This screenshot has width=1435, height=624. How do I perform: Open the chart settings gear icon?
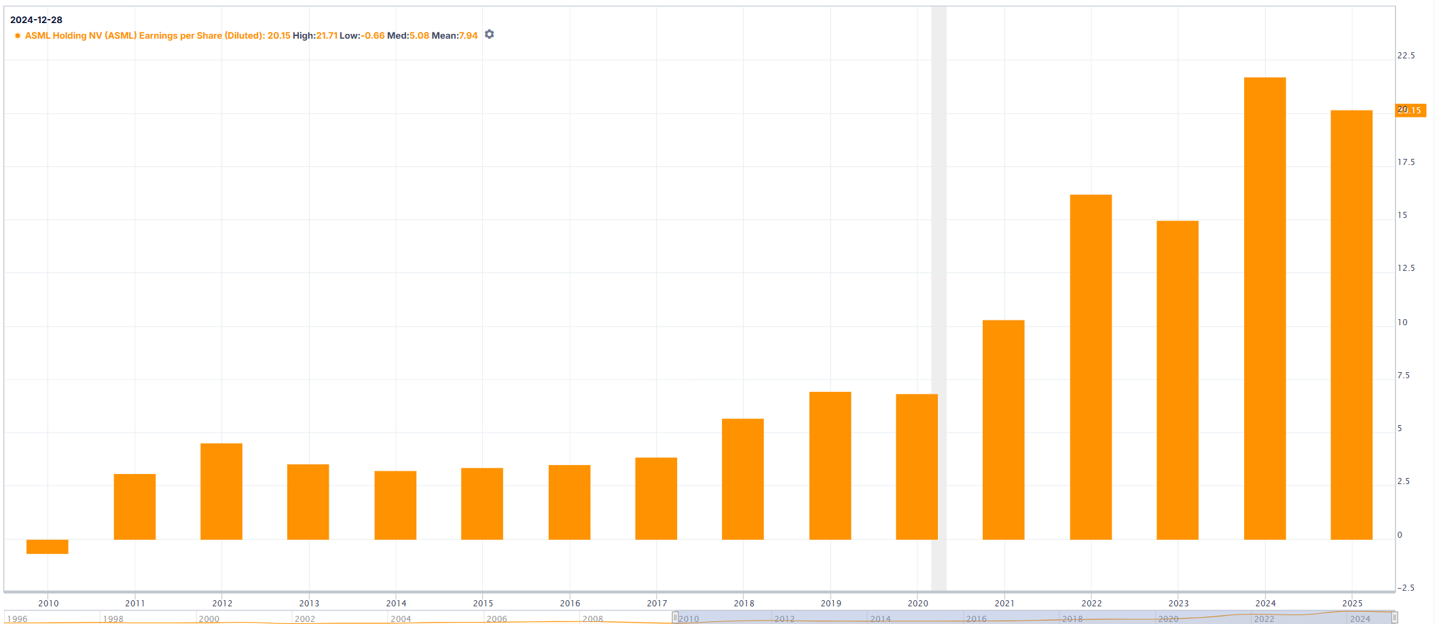489,35
